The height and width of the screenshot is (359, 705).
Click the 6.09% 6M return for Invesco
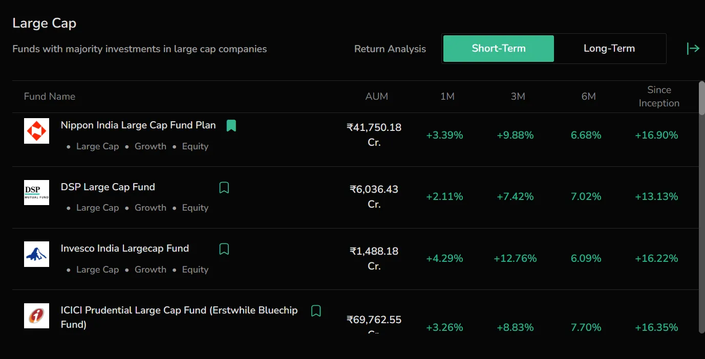pos(586,258)
